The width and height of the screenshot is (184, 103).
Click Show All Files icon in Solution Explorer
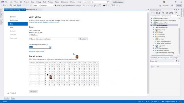pyautogui.click(x=172, y=13)
